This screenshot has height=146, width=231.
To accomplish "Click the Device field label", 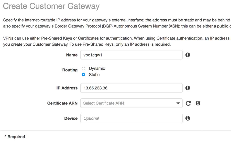I will 71,118.
